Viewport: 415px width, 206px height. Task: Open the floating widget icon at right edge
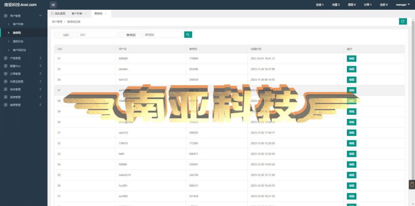coord(412,185)
